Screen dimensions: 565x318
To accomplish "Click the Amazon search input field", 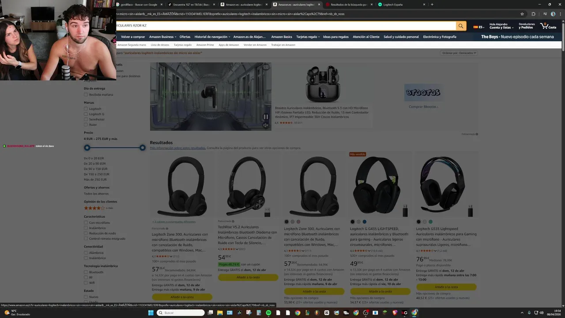I will 286,26.
